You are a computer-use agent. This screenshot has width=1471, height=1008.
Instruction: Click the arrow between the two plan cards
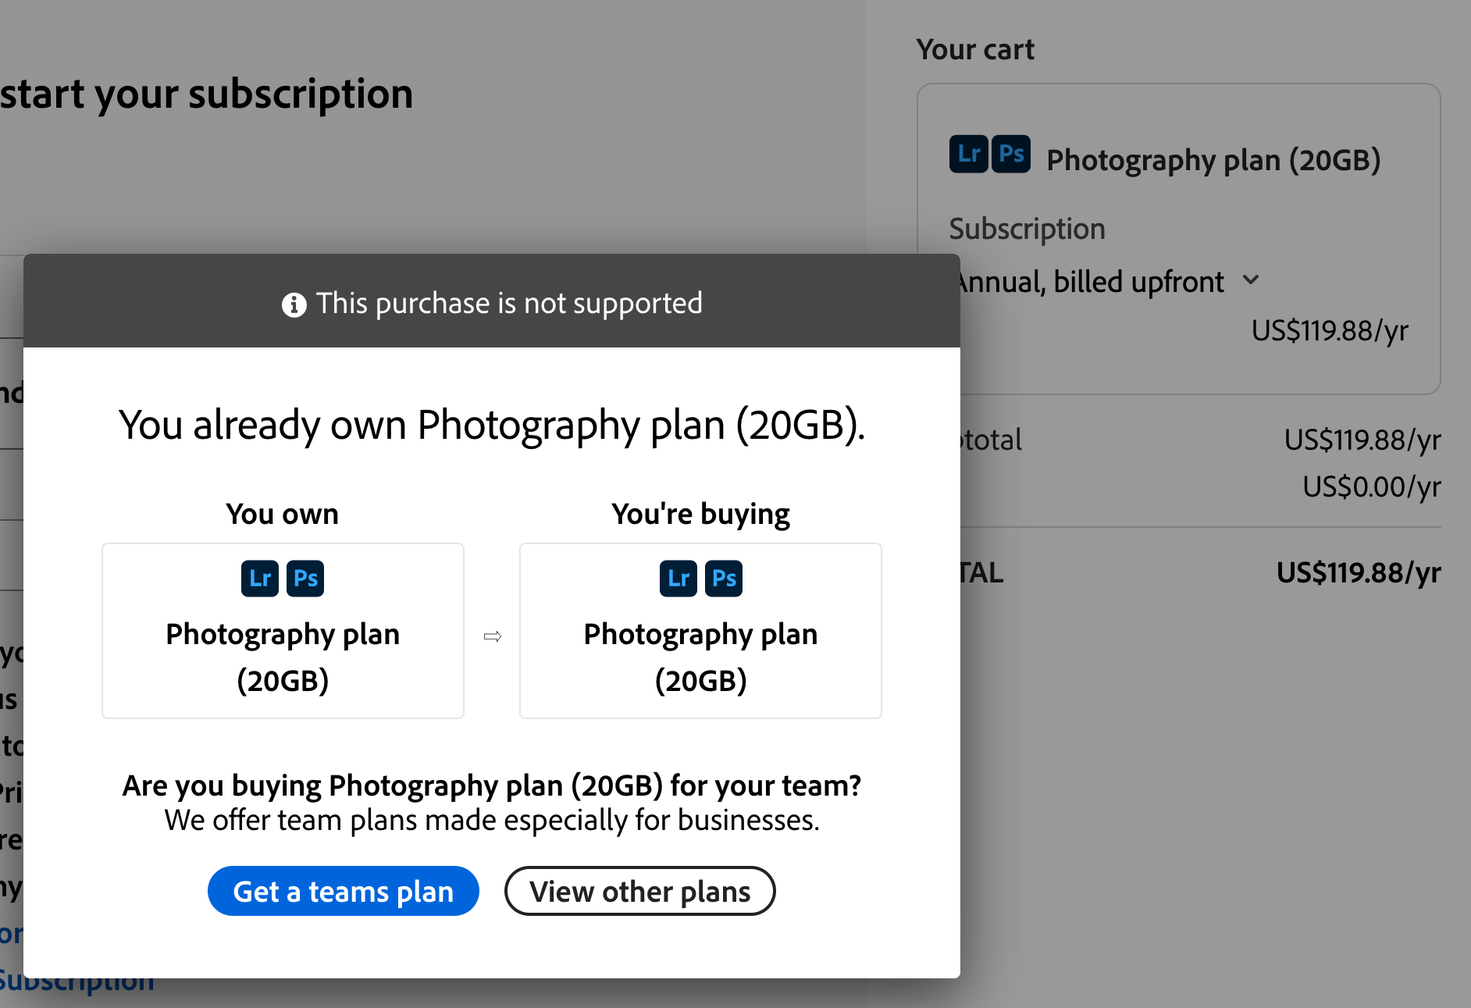point(492,635)
